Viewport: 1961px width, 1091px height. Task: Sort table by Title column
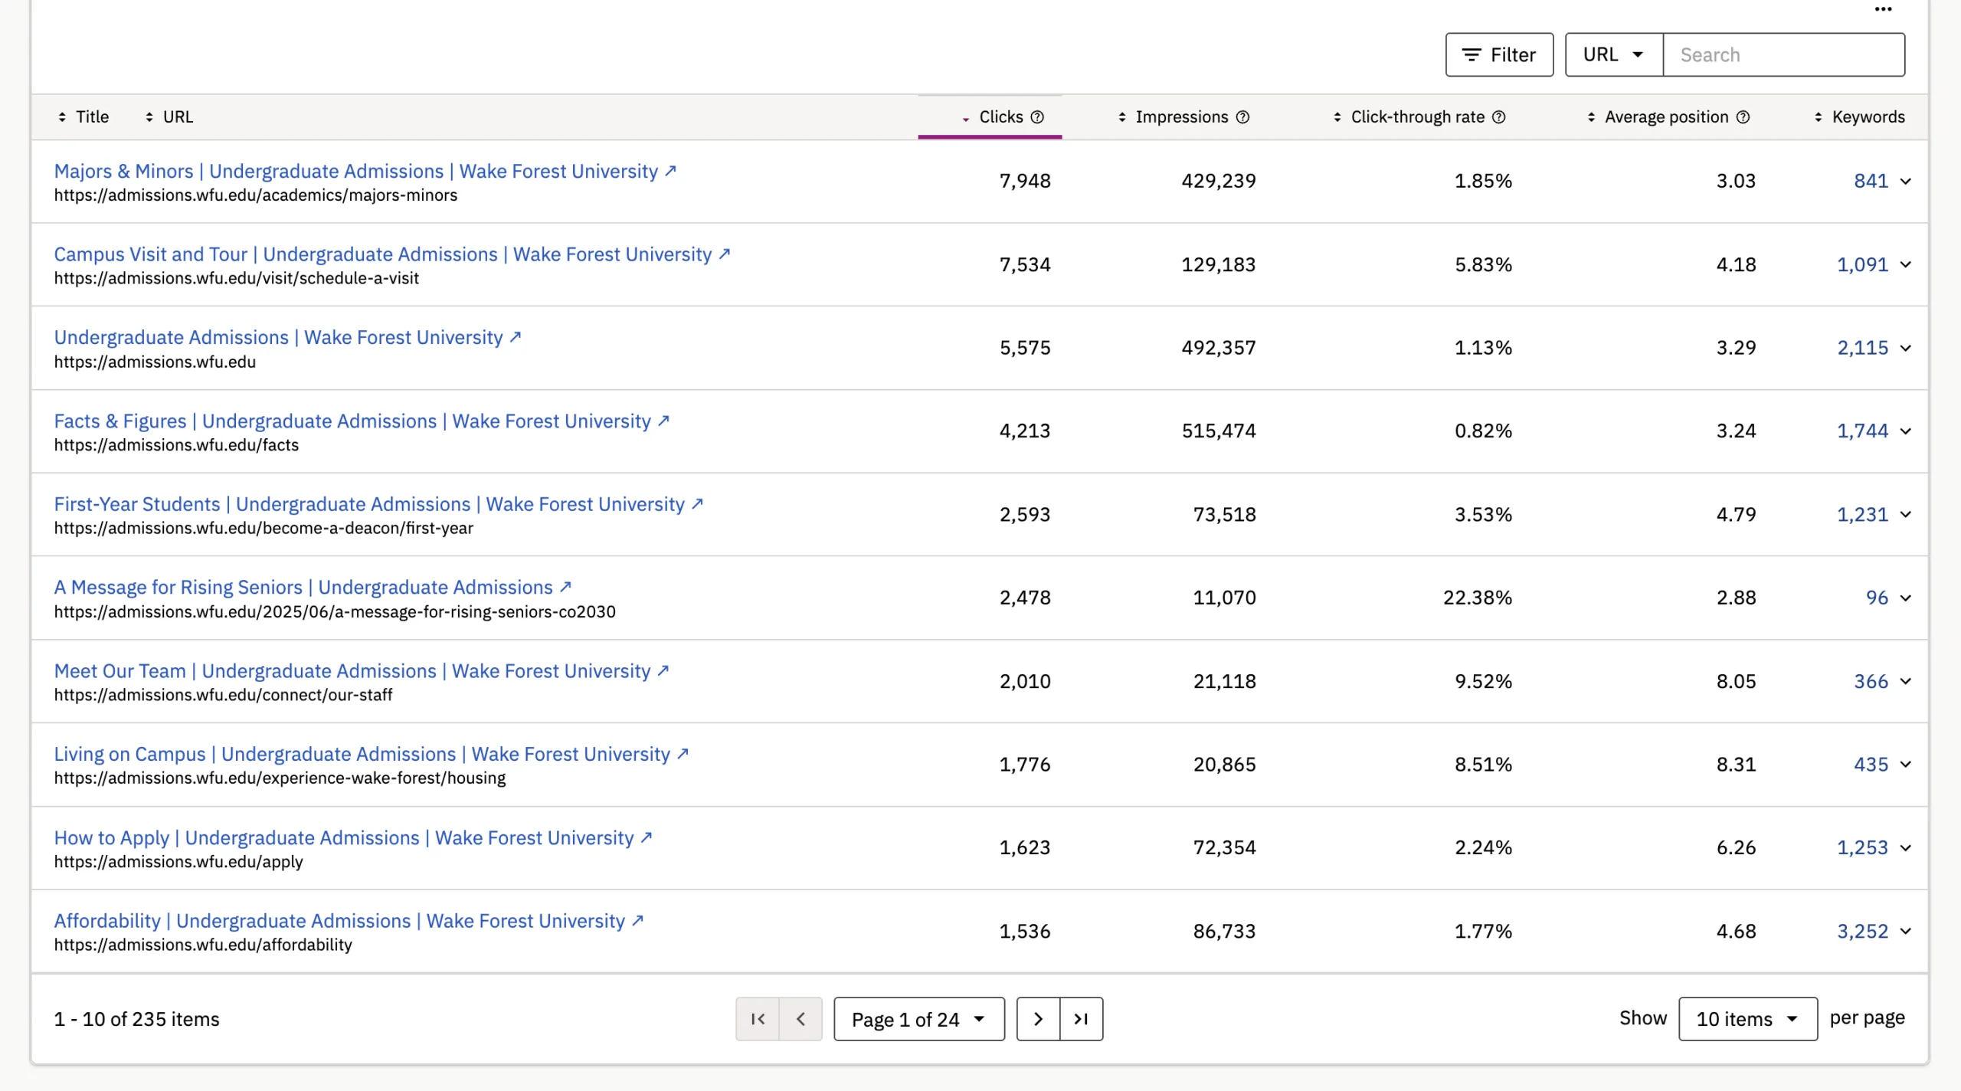(x=83, y=116)
